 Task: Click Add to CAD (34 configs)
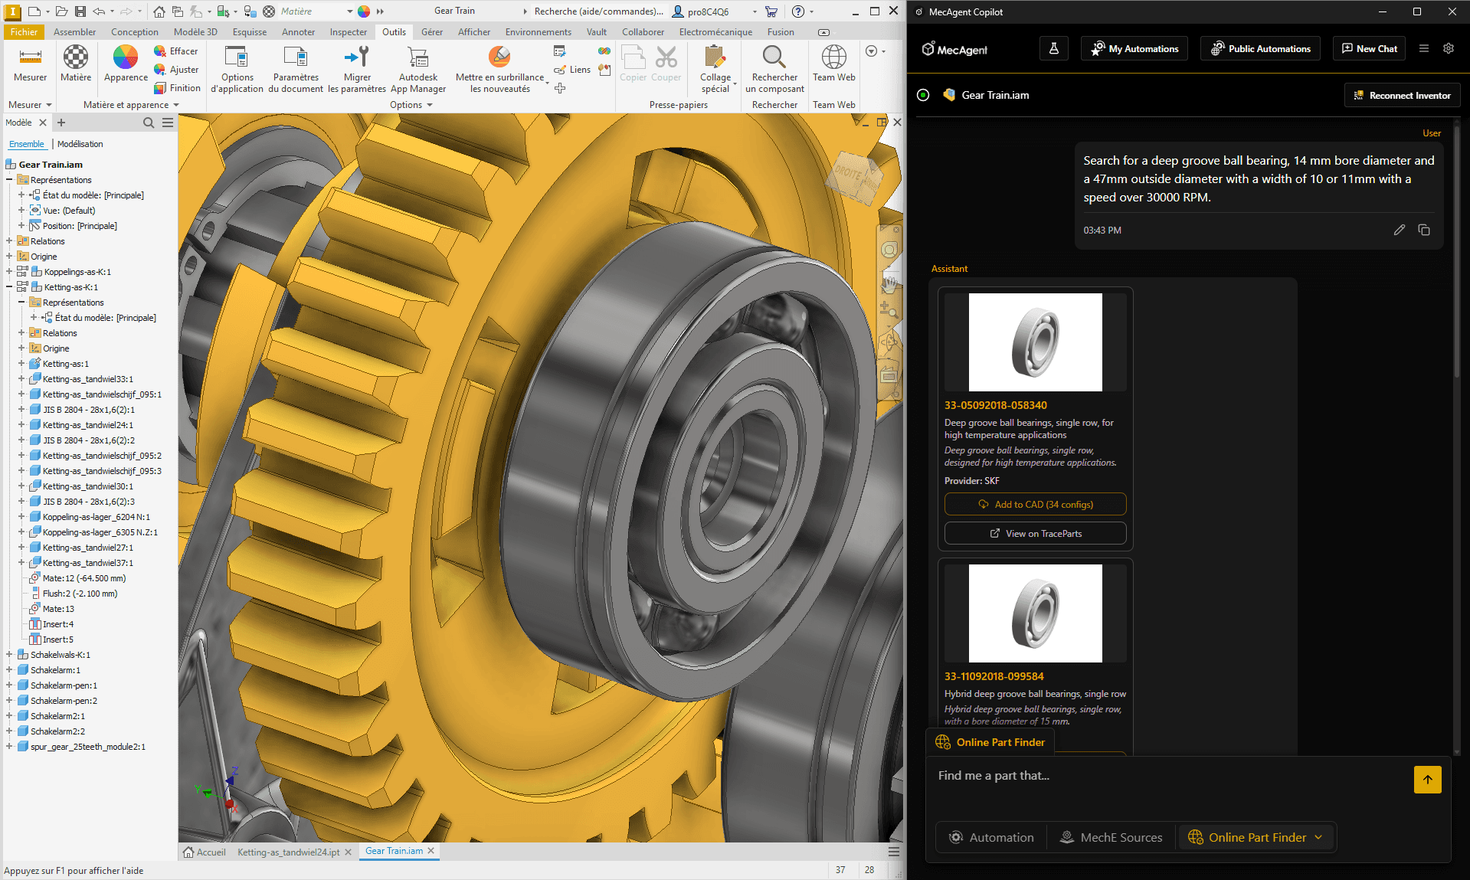click(1035, 504)
